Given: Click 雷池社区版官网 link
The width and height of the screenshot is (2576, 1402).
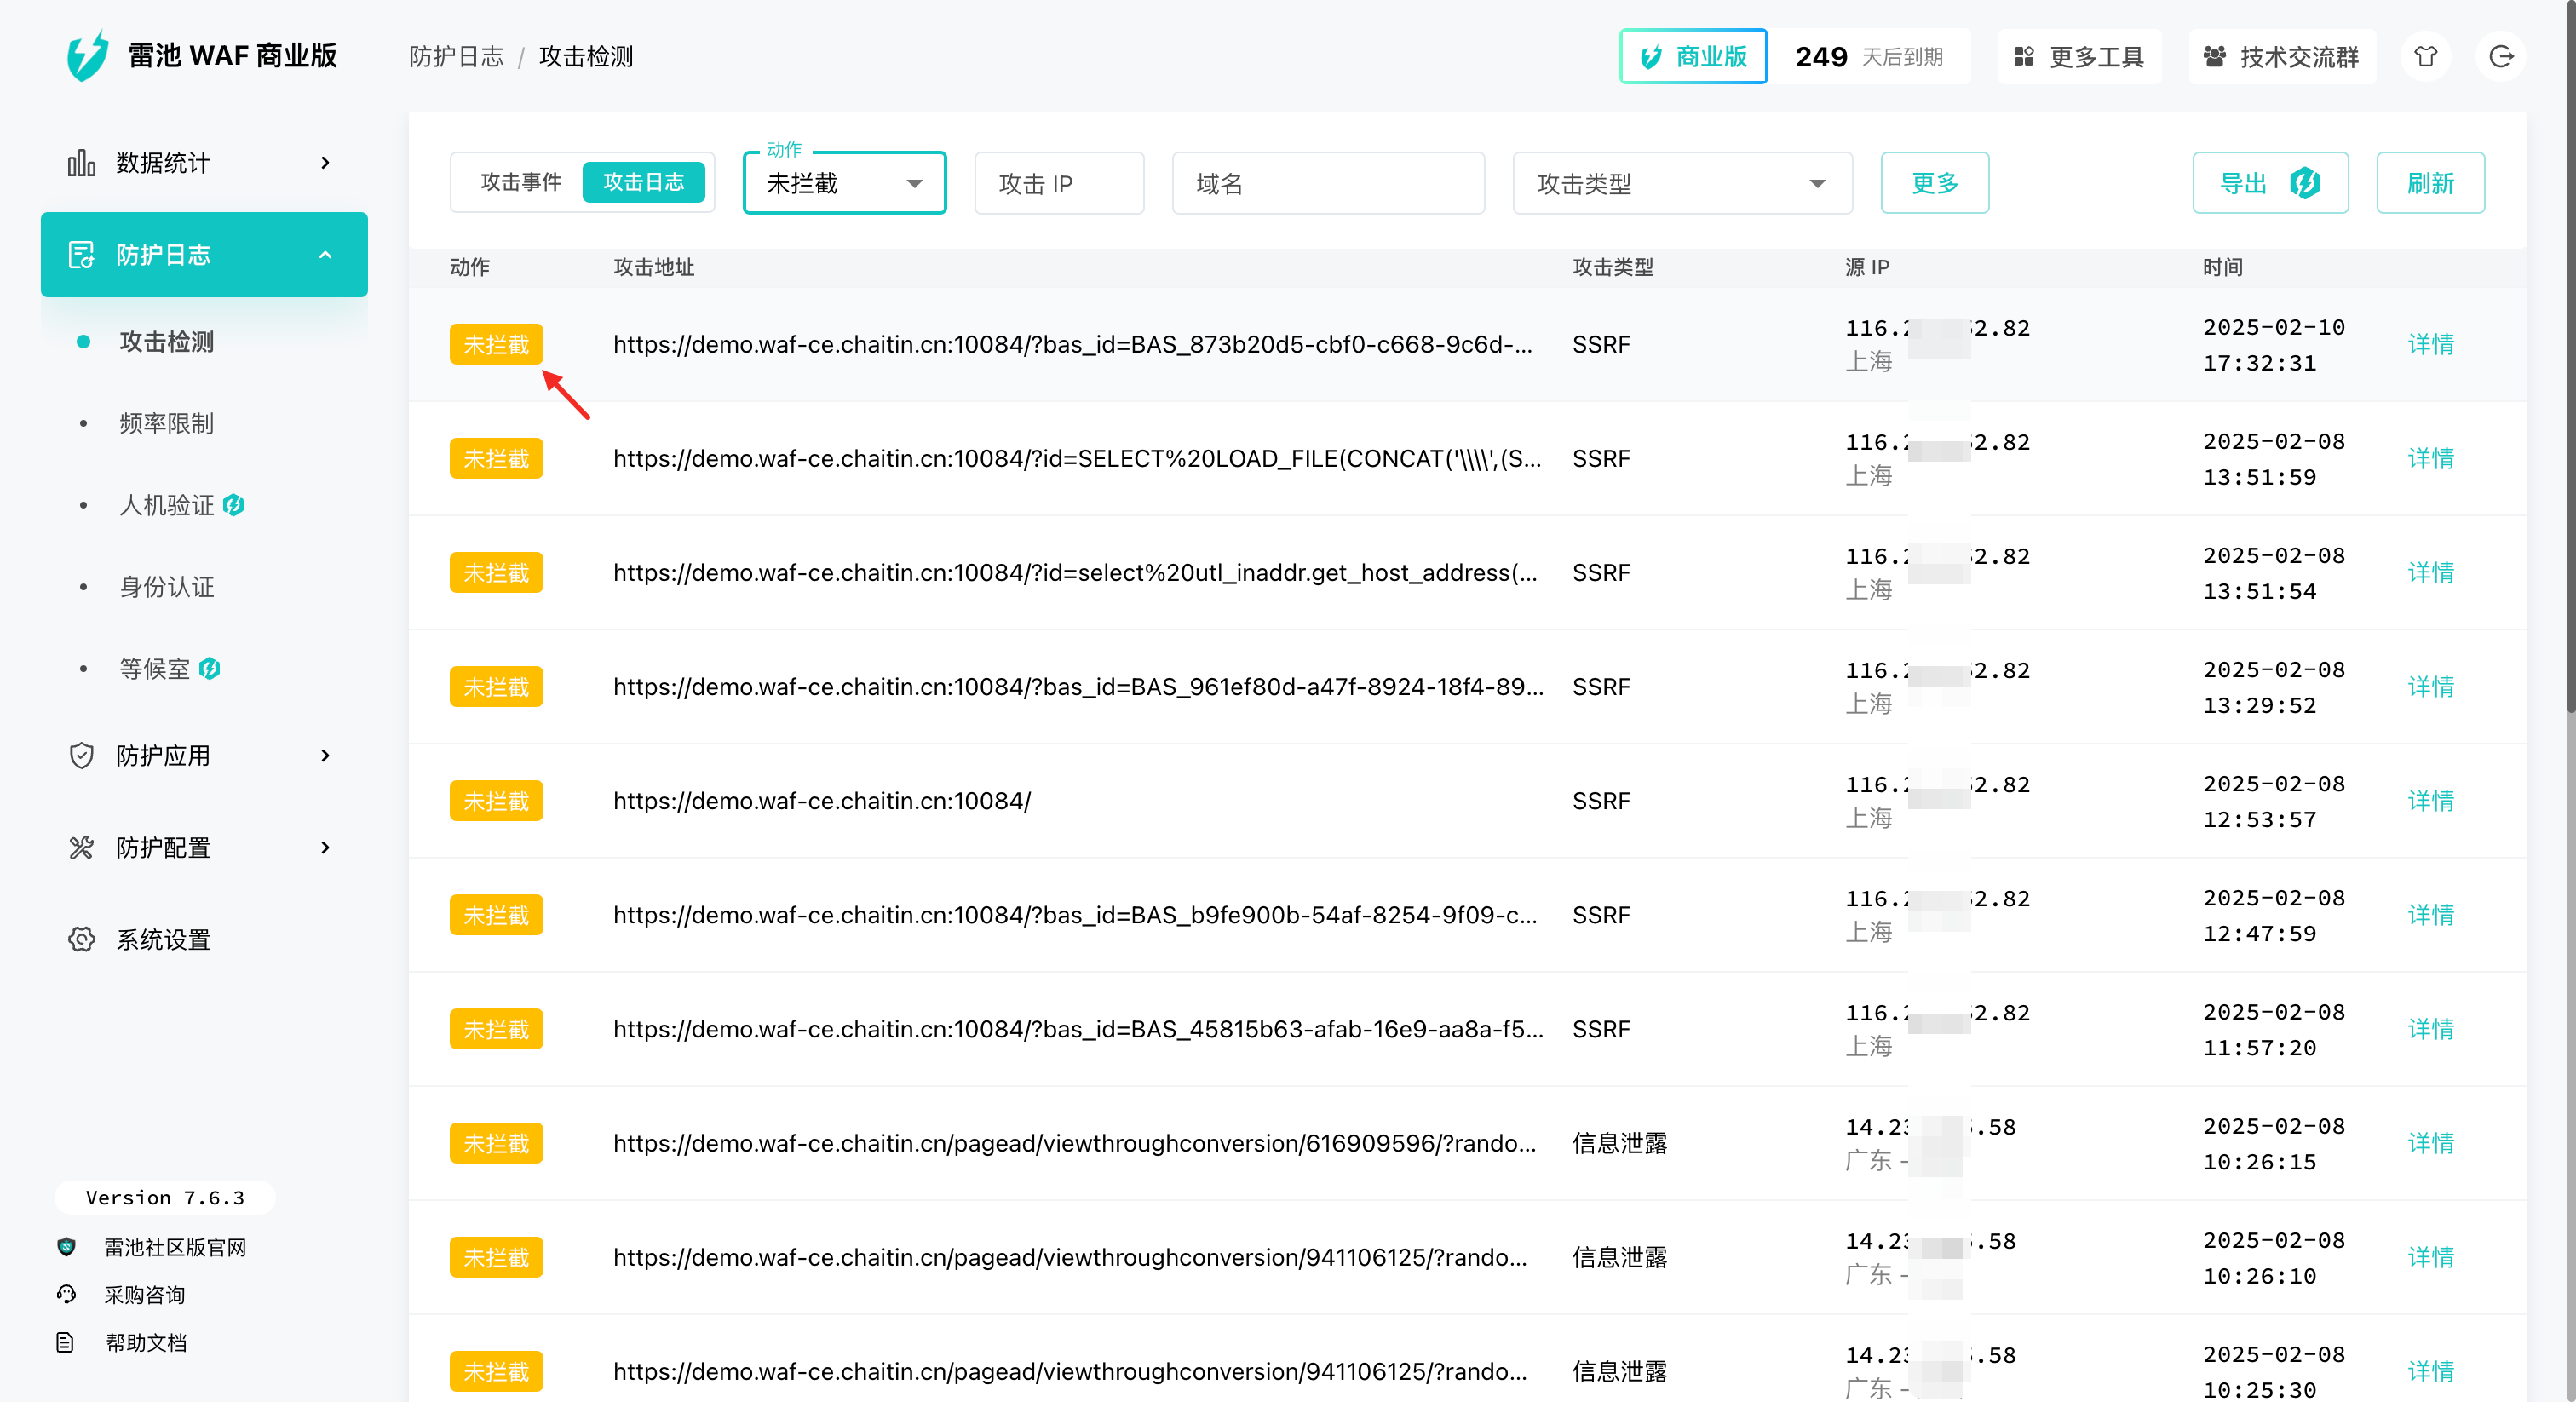Looking at the screenshot, I should coord(175,1247).
